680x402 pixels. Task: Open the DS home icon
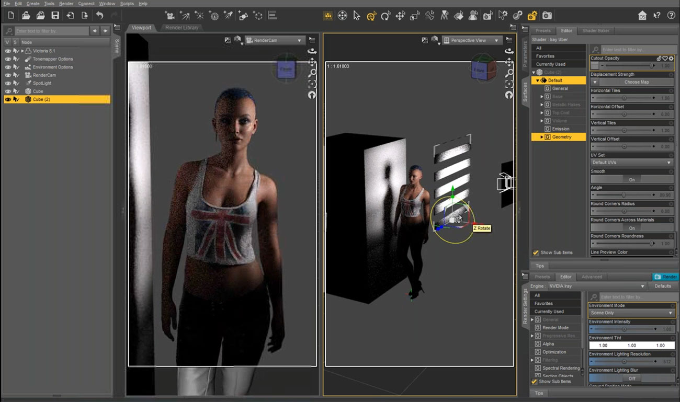tap(642, 16)
